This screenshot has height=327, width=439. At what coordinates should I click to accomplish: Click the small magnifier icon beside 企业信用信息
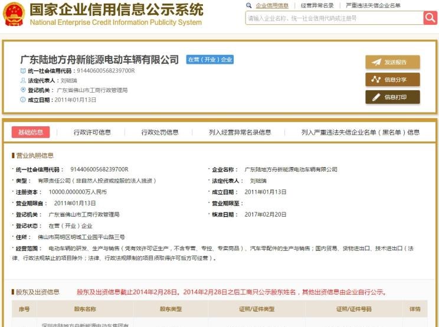(x=248, y=5)
